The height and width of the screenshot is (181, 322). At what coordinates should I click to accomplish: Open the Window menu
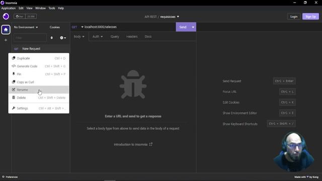40,8
